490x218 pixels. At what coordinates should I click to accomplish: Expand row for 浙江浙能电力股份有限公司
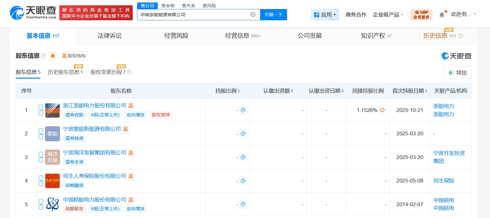[x=41, y=110]
